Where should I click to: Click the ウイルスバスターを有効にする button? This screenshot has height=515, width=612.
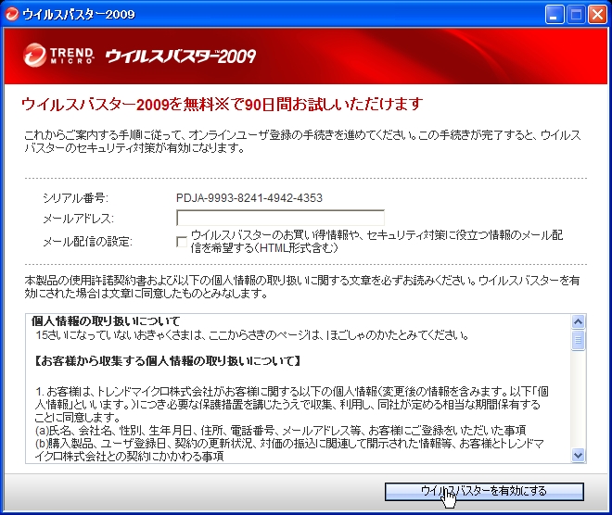[484, 491]
